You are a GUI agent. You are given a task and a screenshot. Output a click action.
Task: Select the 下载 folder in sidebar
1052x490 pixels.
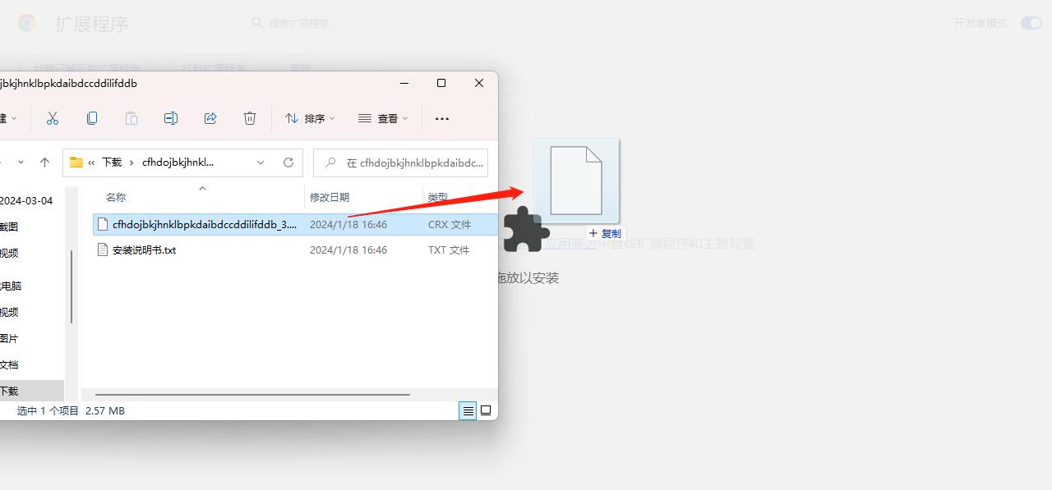tap(10, 391)
